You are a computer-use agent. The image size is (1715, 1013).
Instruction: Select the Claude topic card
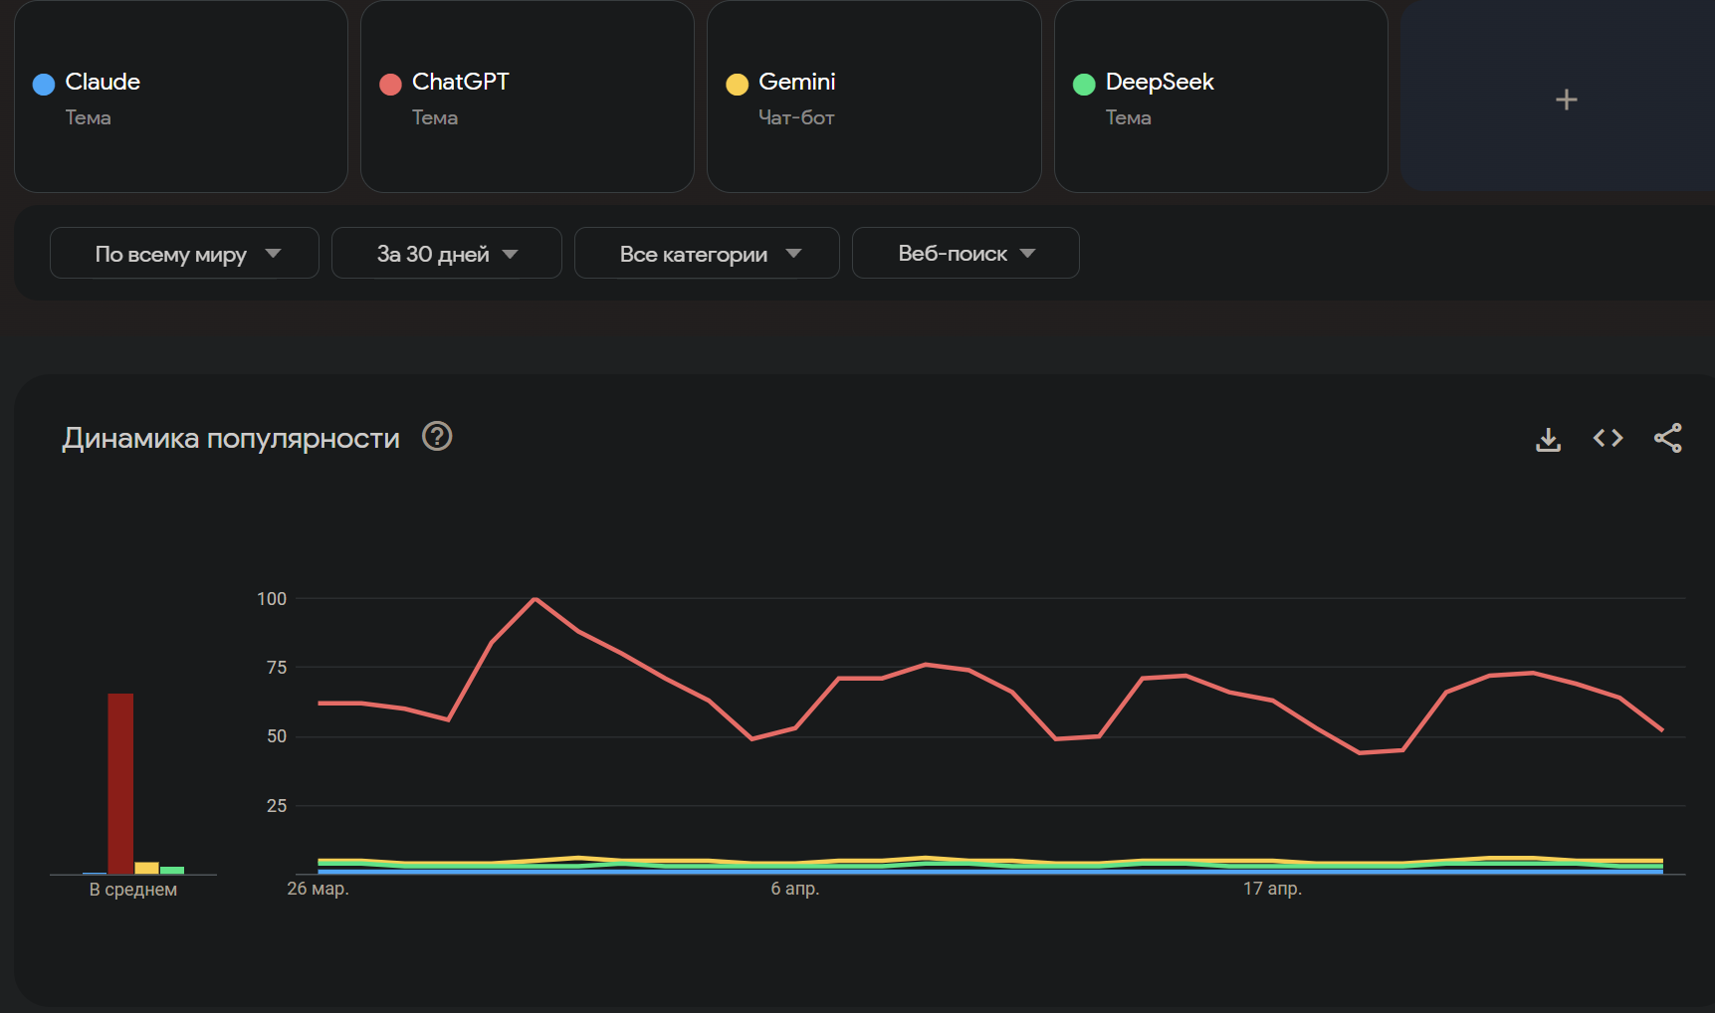pos(181,97)
